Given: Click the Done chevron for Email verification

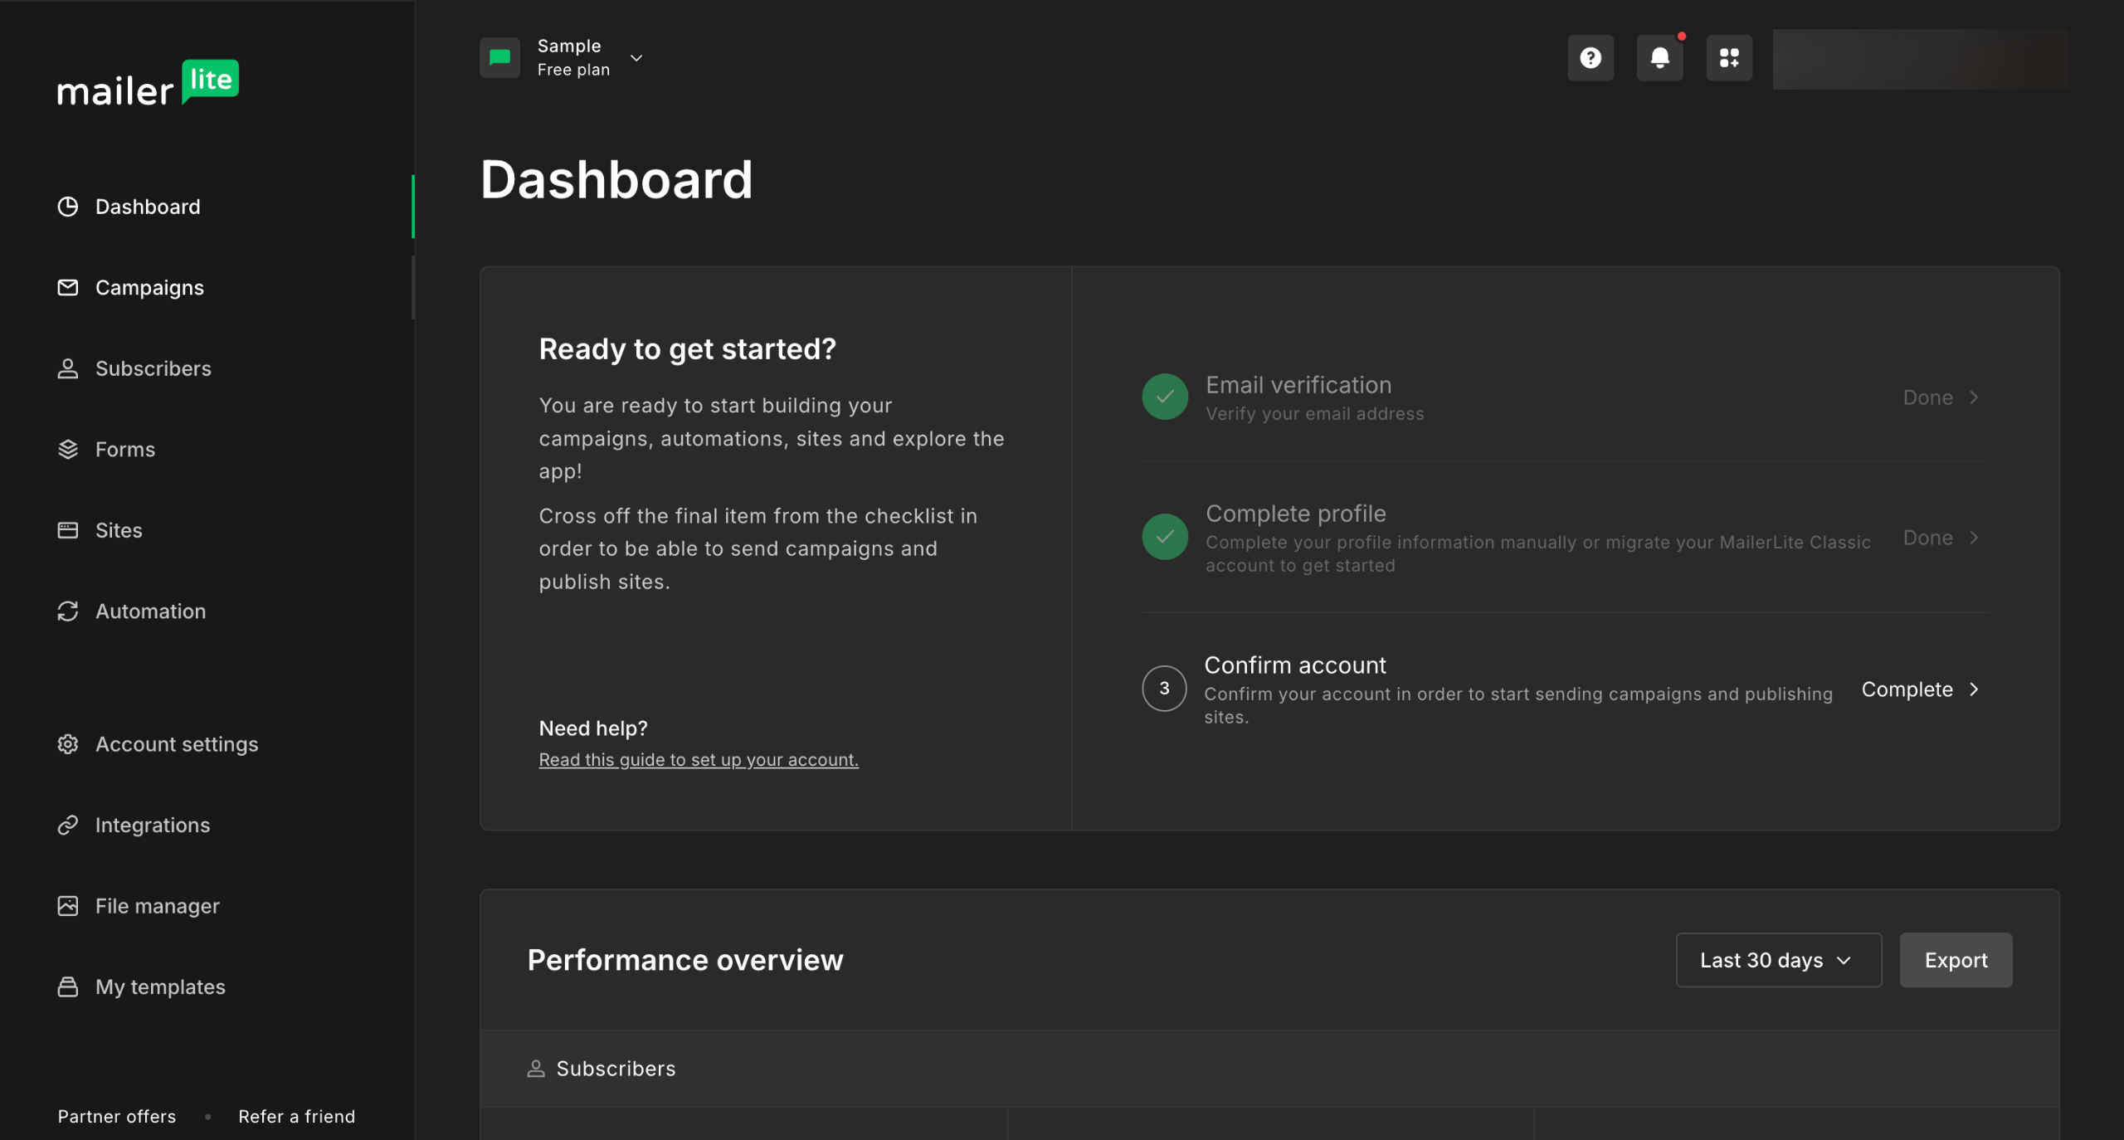Looking at the screenshot, I should [1974, 397].
